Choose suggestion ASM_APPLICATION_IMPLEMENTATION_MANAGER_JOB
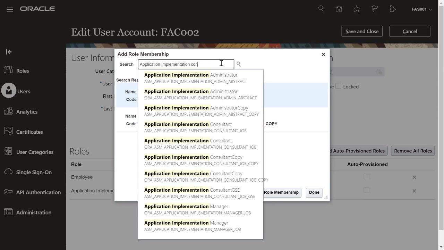Screen dimensions: 444x250 [x=200, y=226]
